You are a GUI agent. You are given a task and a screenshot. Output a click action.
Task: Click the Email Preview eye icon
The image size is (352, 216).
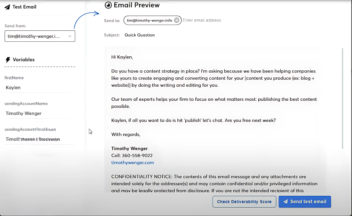point(108,5)
